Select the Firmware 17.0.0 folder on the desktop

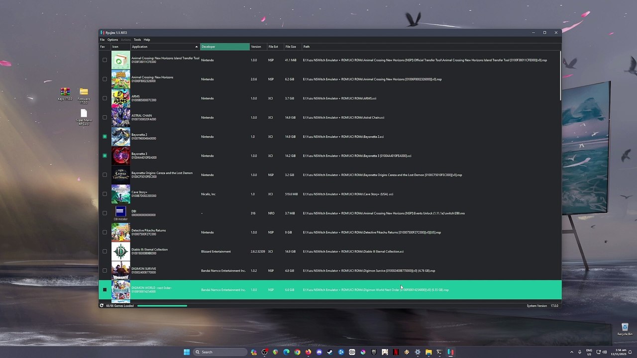coord(84,95)
